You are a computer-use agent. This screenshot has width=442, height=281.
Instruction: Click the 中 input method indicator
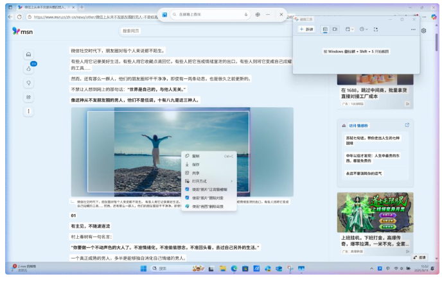pos(388,268)
